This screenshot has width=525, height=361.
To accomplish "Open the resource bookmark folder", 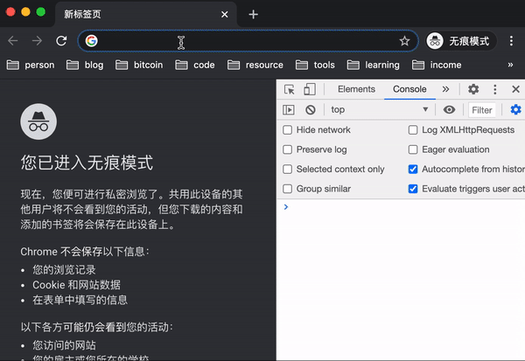I will pos(255,65).
